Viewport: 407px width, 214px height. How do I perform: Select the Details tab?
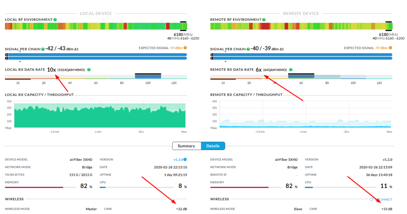point(212,146)
